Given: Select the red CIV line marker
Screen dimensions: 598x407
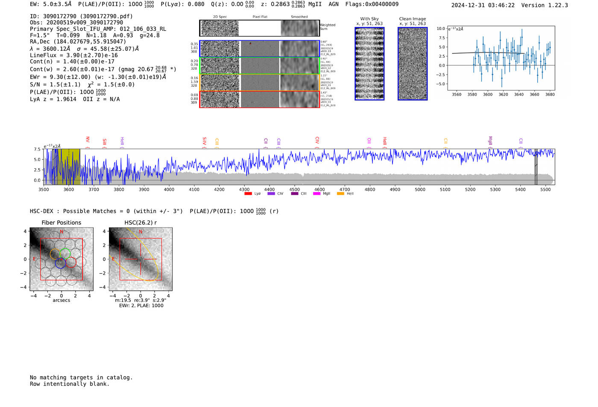Looking at the screenshot, I should (317, 142).
